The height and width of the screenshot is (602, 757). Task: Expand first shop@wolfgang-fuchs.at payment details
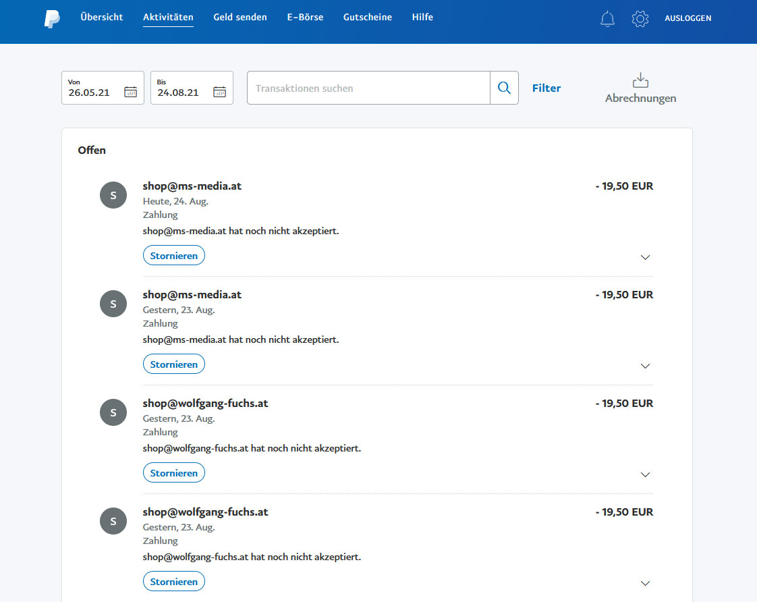pos(645,474)
